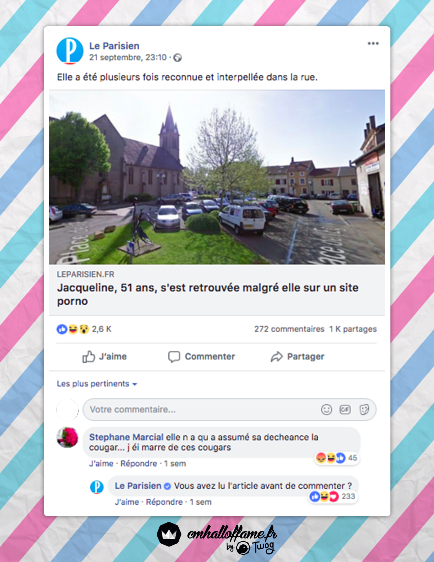Open the 1 K partages link
Image resolution: width=434 pixels, height=562 pixels.
coord(353,329)
